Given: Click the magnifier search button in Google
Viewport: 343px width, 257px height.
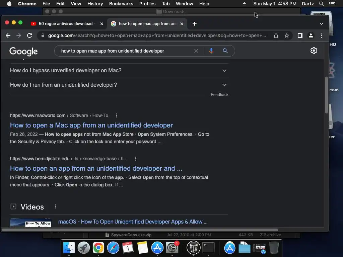Looking at the screenshot, I should pos(225,51).
